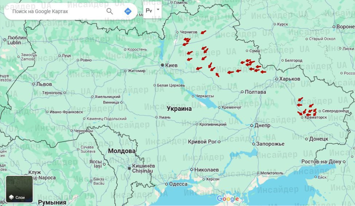This screenshot has width=355, height=206.
Task: Select the Молдова country label
Action: 122,151
